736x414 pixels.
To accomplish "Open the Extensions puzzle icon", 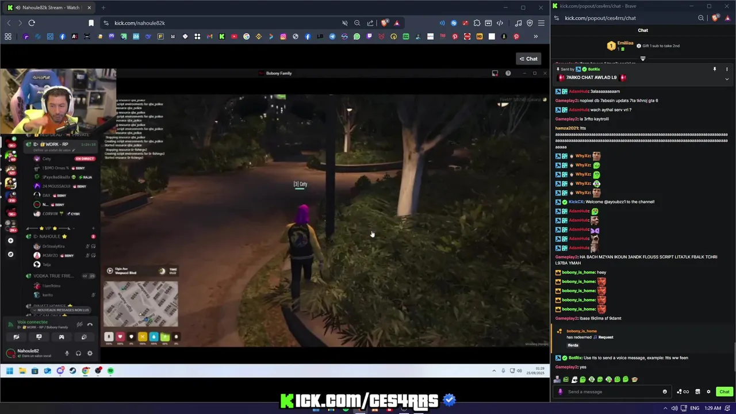I will tap(477, 23).
